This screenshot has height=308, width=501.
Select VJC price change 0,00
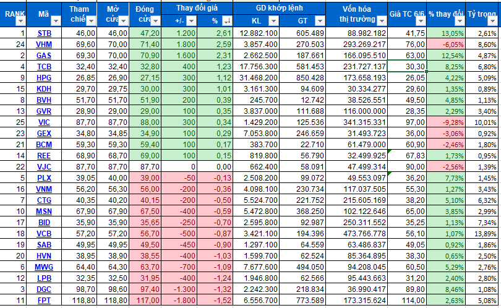pyautogui.click(x=215, y=167)
